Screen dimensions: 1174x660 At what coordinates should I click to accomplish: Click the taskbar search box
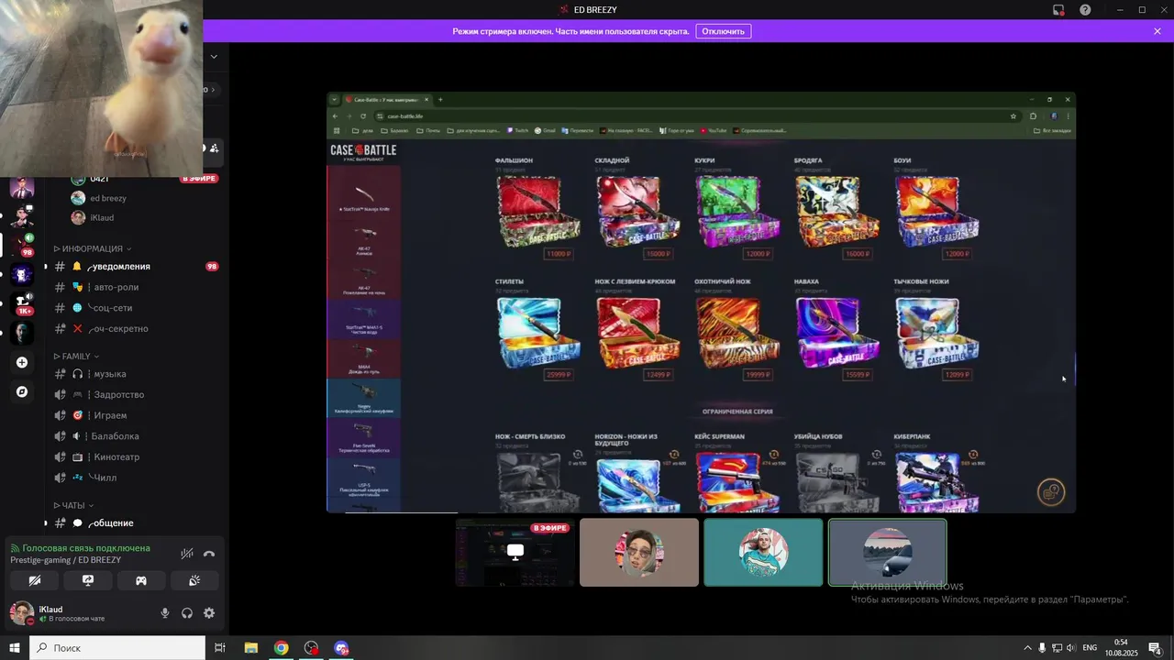pos(117,648)
